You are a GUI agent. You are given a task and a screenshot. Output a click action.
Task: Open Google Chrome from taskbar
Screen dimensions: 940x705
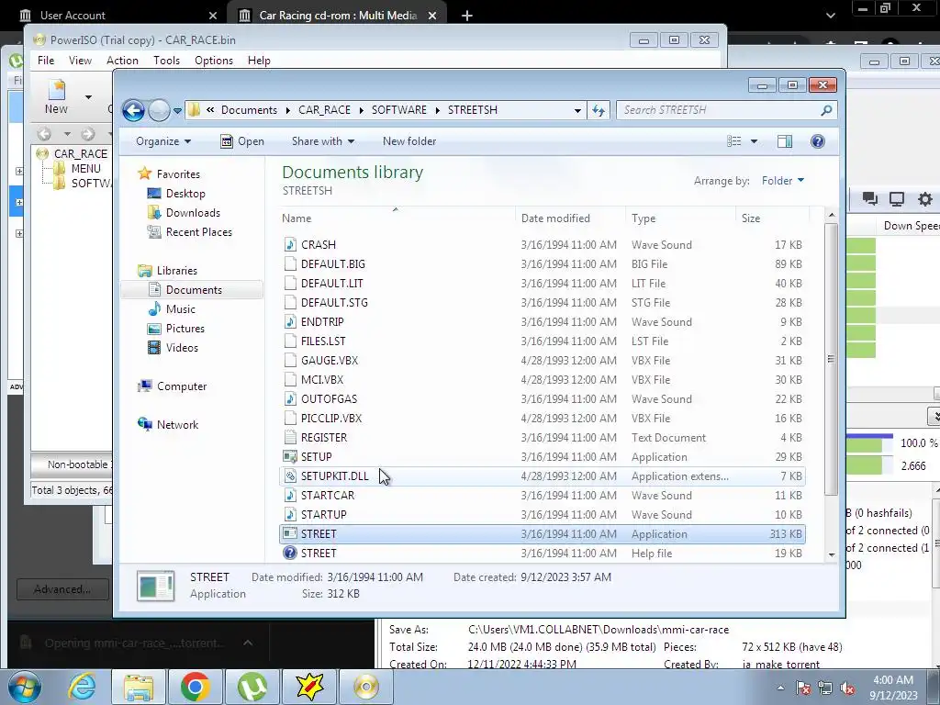click(x=195, y=687)
